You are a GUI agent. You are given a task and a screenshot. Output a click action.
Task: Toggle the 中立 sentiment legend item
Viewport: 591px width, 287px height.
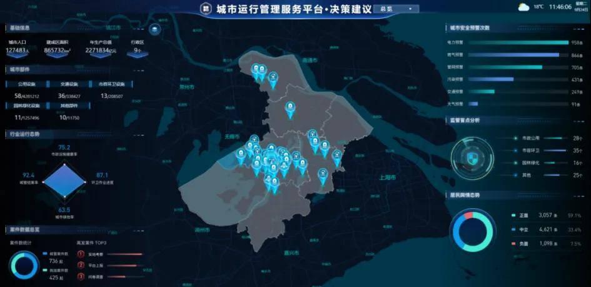523,229
